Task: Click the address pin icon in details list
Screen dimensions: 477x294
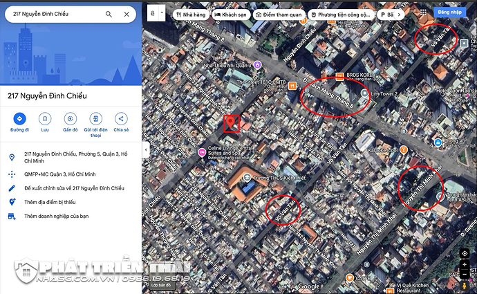Action: pos(12,157)
